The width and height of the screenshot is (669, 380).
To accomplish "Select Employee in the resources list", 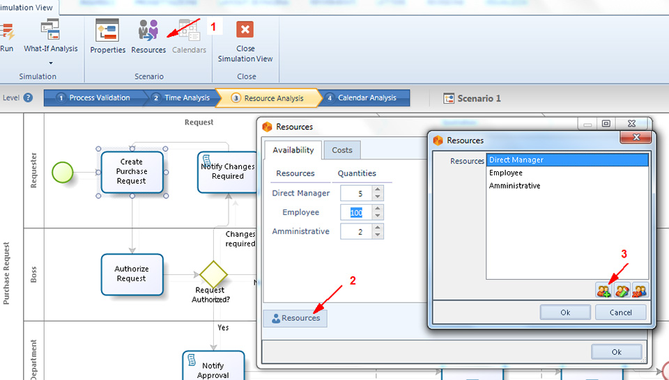I will tap(567, 173).
